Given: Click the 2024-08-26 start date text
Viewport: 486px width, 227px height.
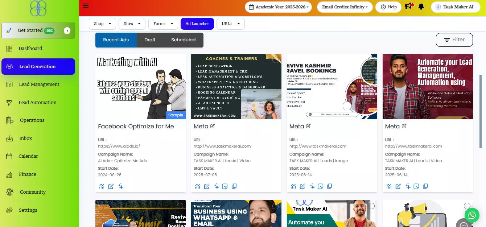Looking at the screenshot, I should click(x=110, y=175).
